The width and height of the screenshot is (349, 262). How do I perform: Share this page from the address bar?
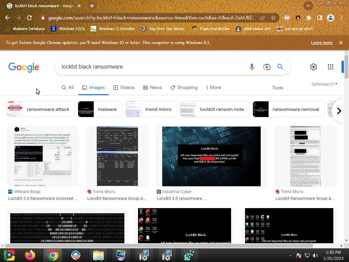pos(262,18)
